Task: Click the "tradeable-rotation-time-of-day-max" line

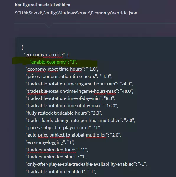Action: 72,106
